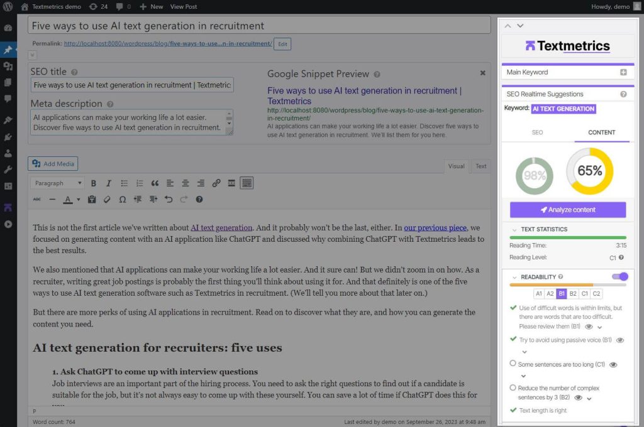Click the plus icon beside Main Keyword
Viewport: 644px width, 427px height.
click(x=623, y=72)
